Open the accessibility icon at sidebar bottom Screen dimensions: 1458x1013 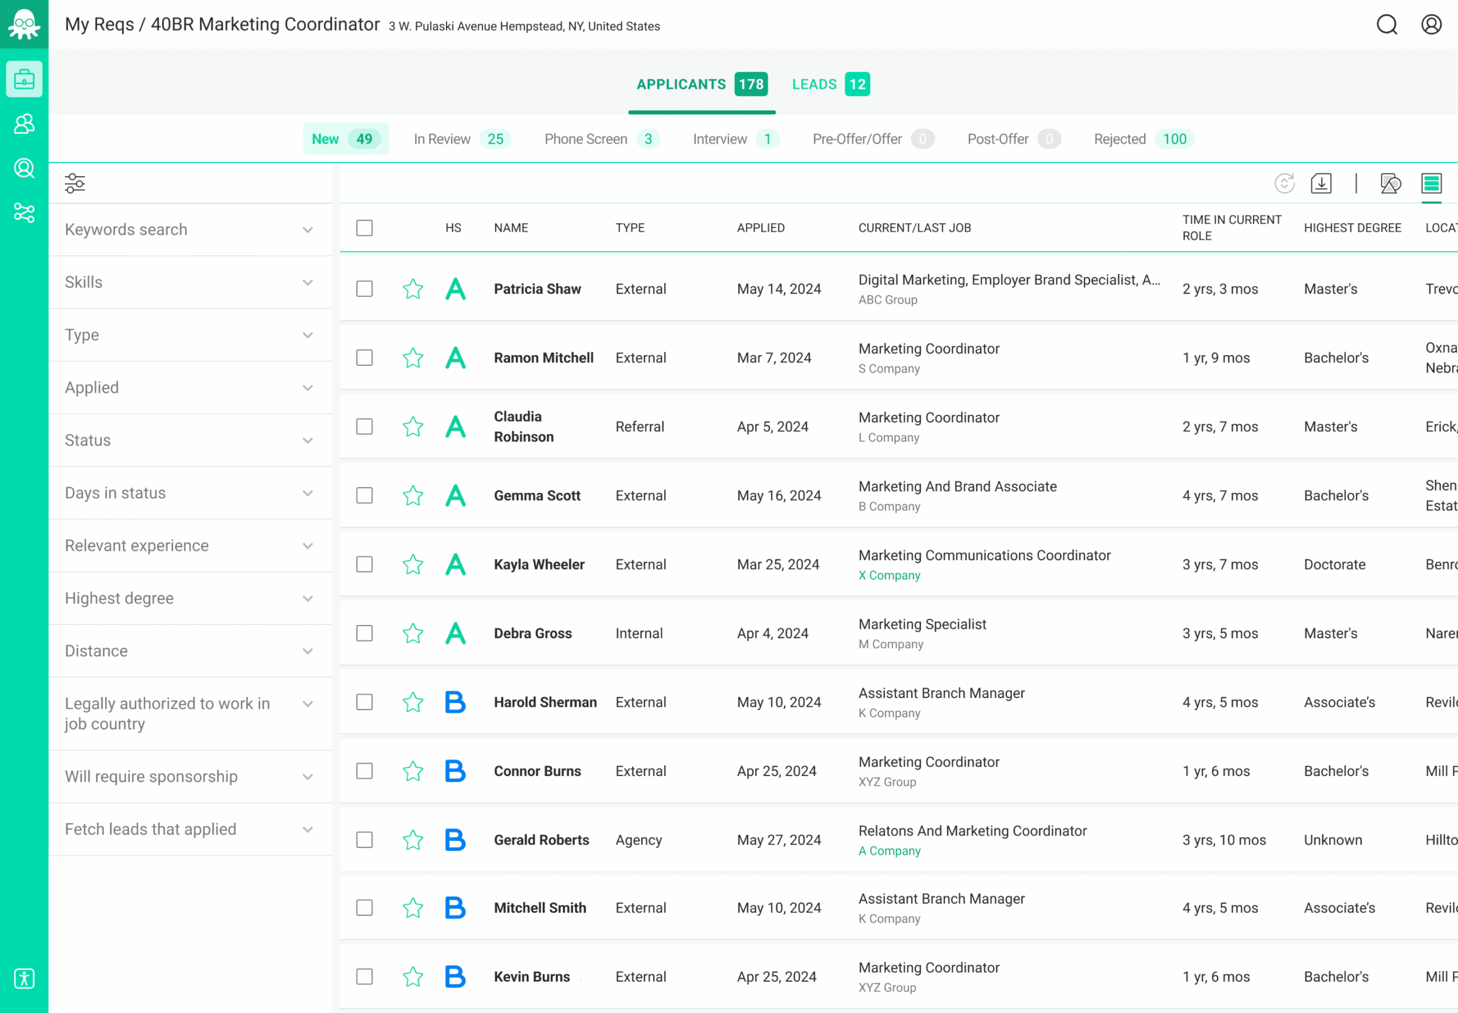tap(24, 978)
